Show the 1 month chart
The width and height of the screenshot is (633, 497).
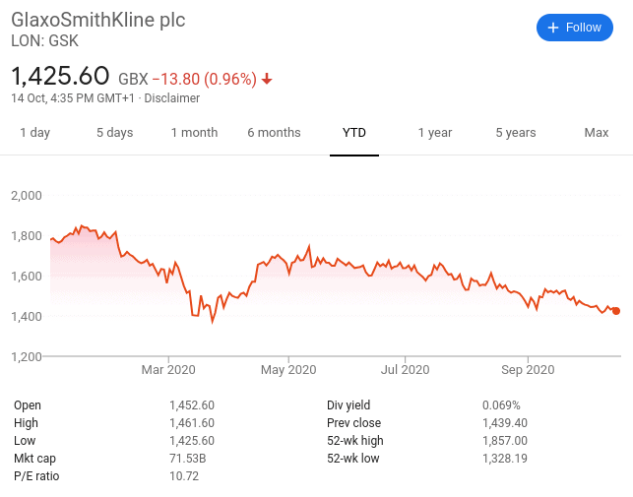pyautogui.click(x=194, y=133)
